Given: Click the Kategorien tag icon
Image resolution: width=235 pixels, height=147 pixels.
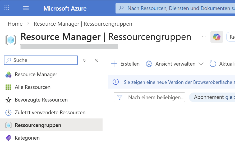Looking at the screenshot, I should coord(8,138).
